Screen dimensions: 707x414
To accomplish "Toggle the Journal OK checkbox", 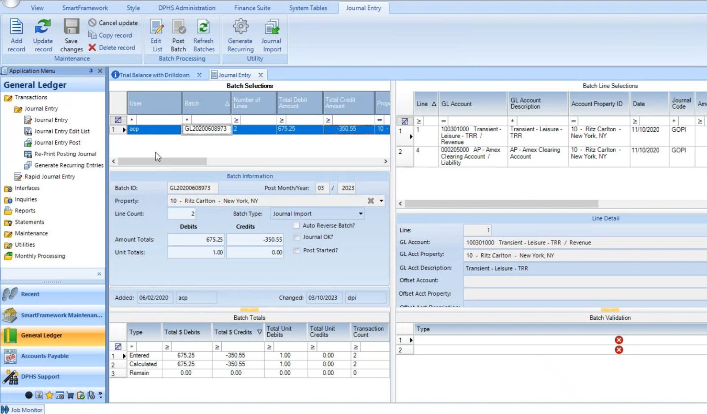I will click(296, 237).
